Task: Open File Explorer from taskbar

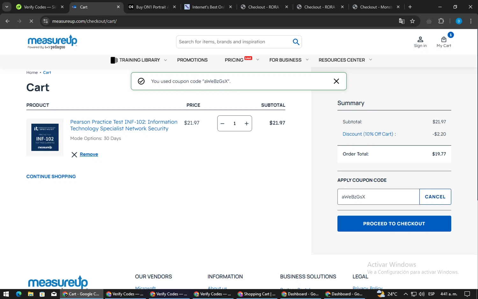Action: coord(31,294)
